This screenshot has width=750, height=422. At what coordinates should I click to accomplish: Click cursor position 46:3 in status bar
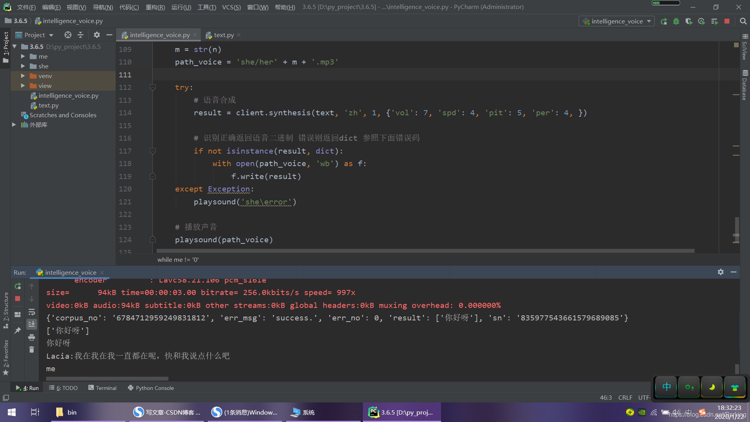tap(606, 397)
